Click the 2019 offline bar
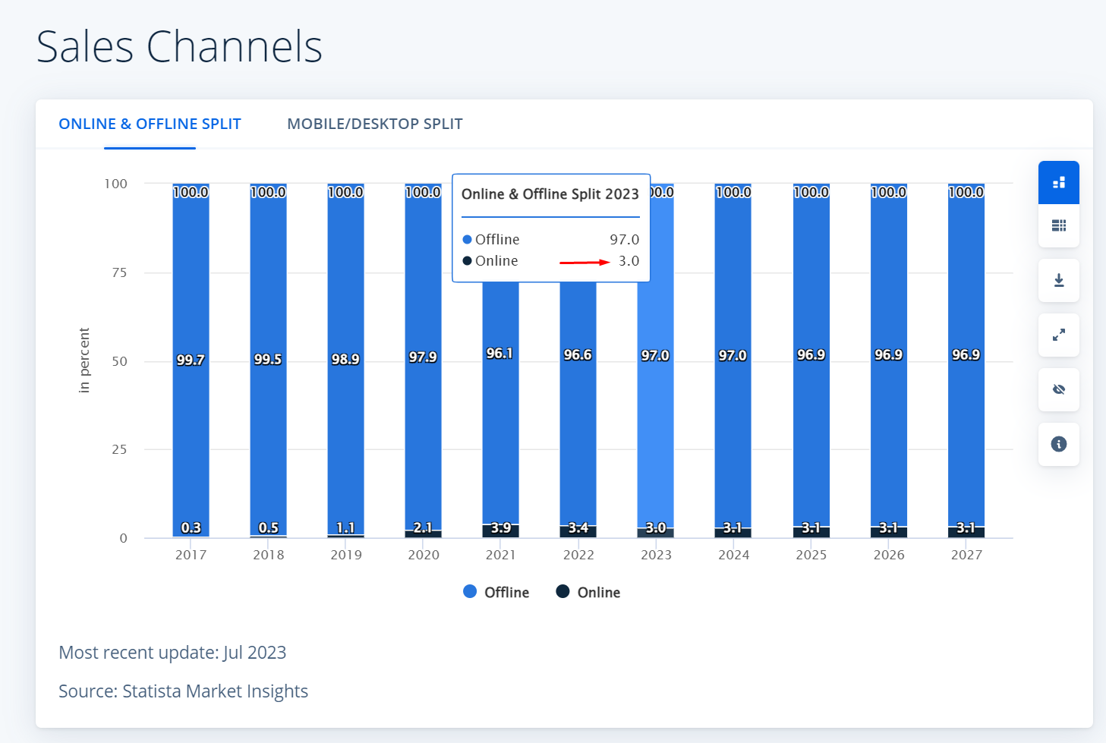 345,358
